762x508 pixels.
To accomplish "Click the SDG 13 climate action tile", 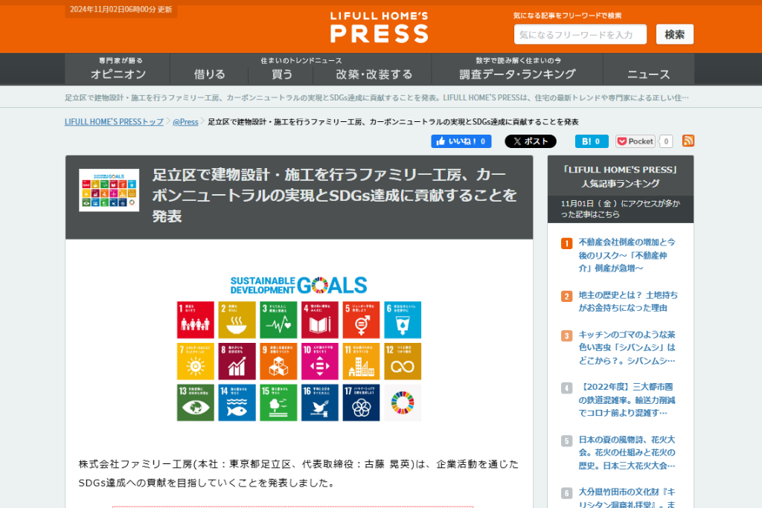I will tap(196, 402).
